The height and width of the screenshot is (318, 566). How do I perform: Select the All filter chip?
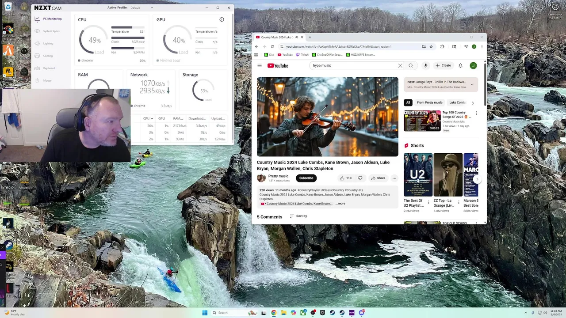point(408,102)
